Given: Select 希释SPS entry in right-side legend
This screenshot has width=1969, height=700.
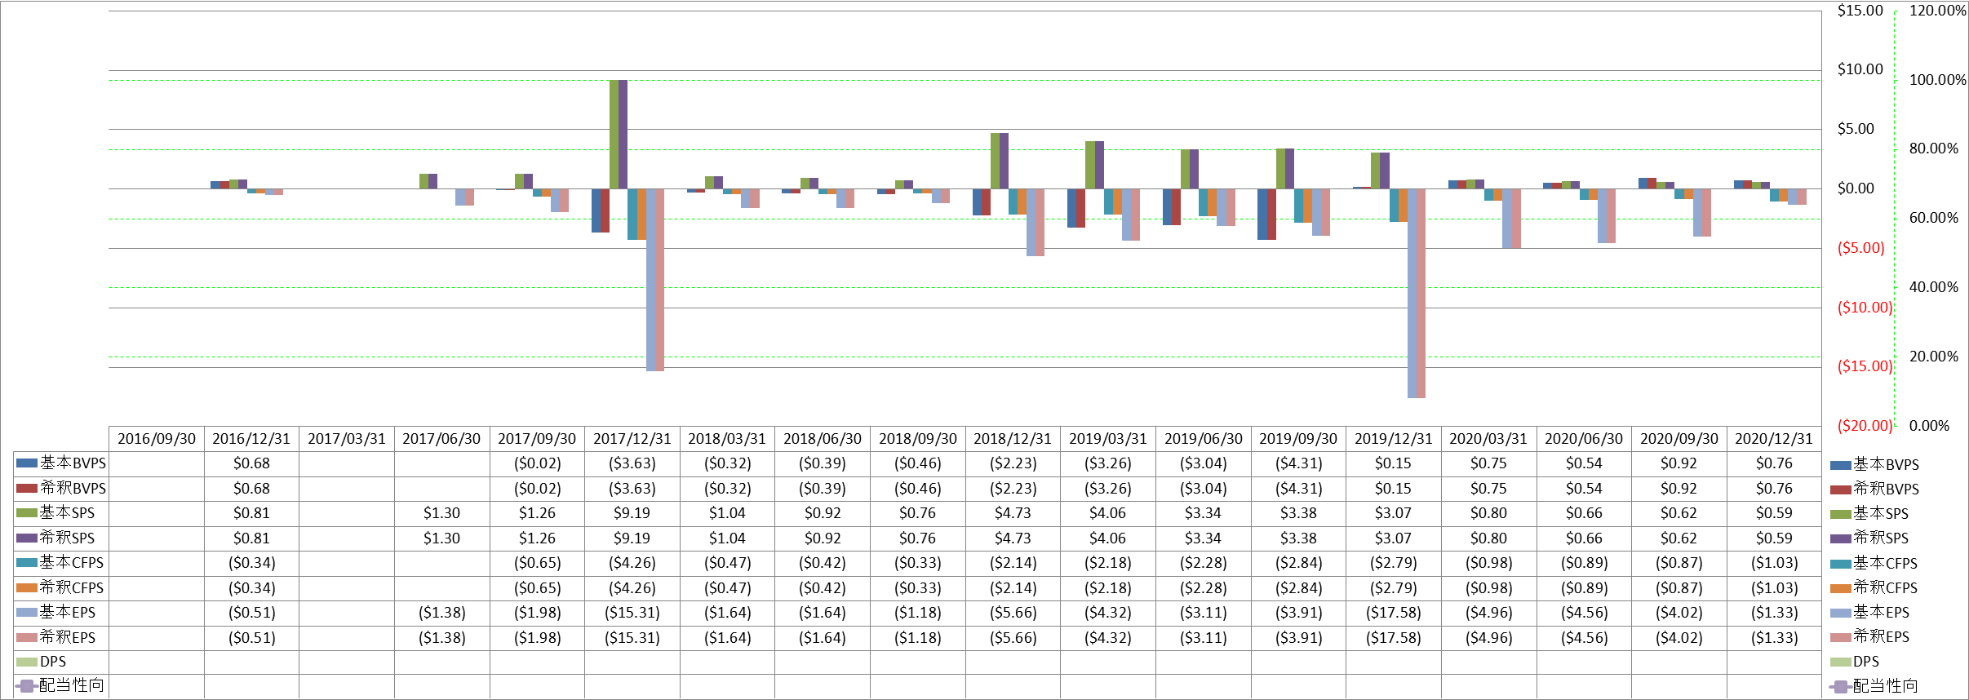Looking at the screenshot, I should pyautogui.click(x=1869, y=538).
